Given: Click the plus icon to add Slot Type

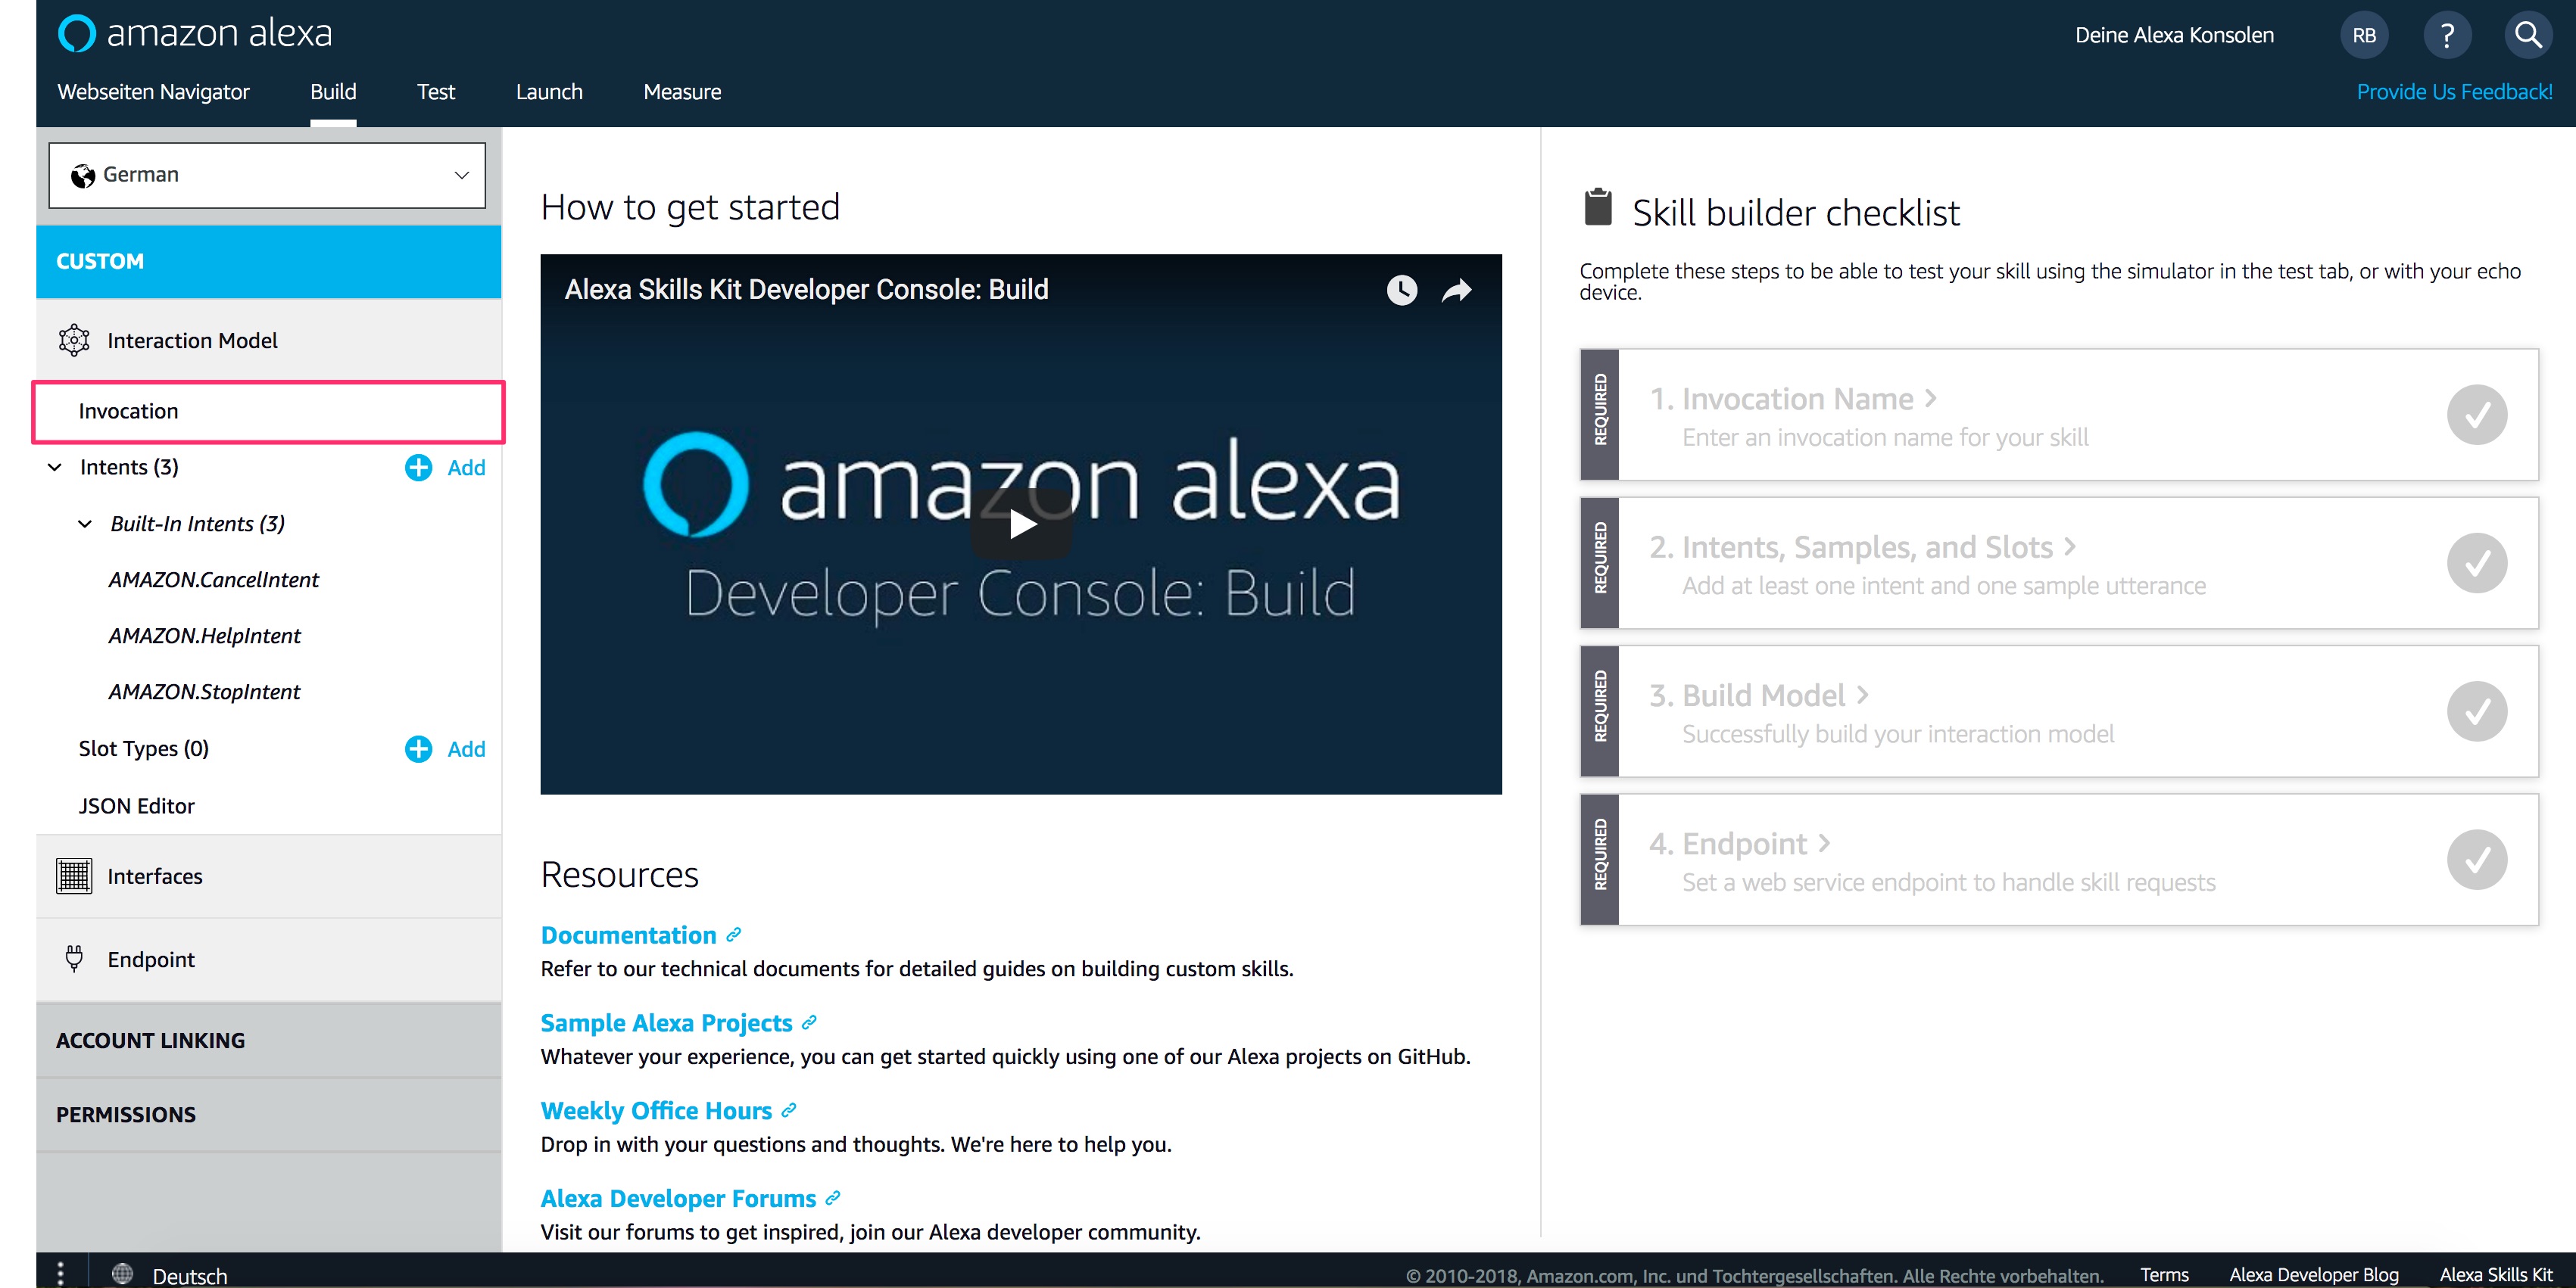Looking at the screenshot, I should (x=418, y=748).
